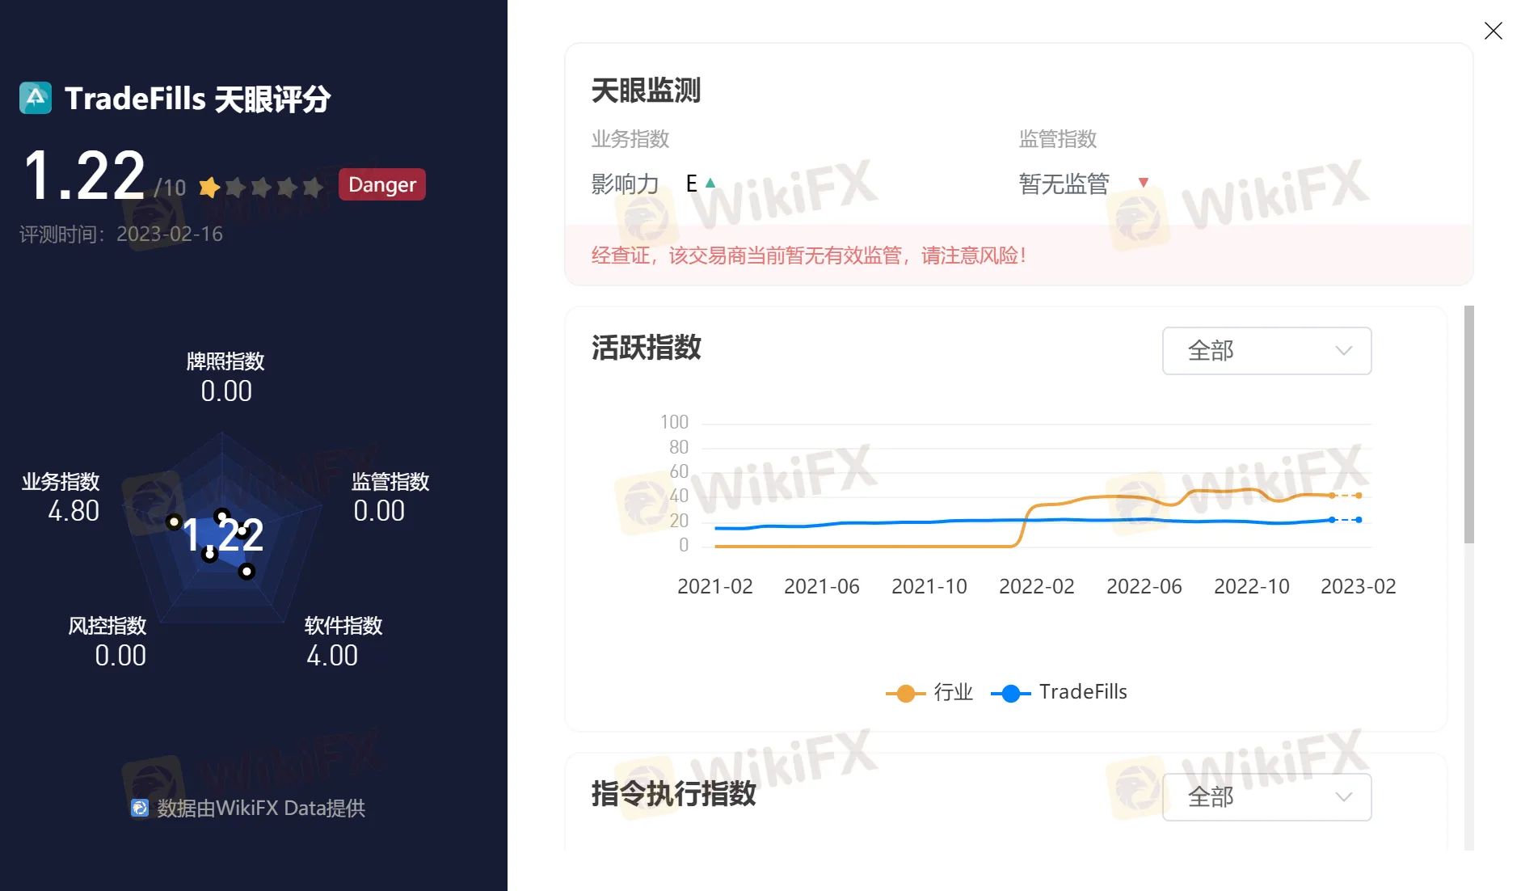Click the 活跃指数 heading
This screenshot has width=1521, height=891.
[x=646, y=348]
